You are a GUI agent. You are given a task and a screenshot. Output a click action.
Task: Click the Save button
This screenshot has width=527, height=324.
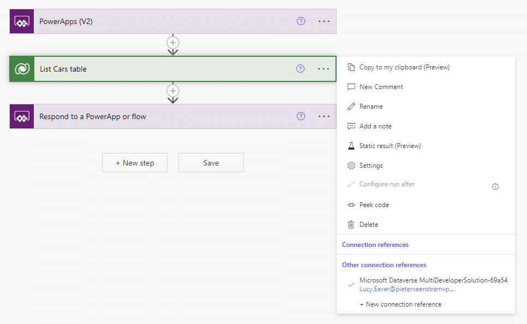tap(211, 163)
